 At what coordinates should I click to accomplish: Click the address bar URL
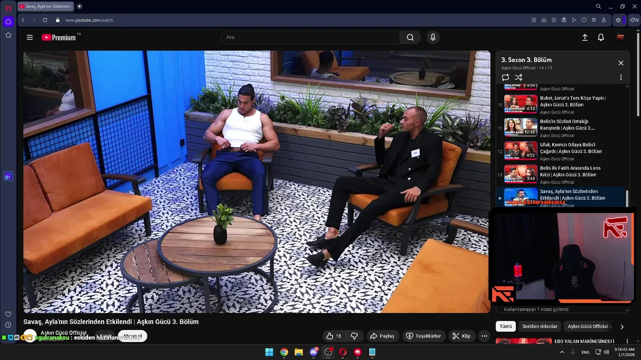[89, 20]
